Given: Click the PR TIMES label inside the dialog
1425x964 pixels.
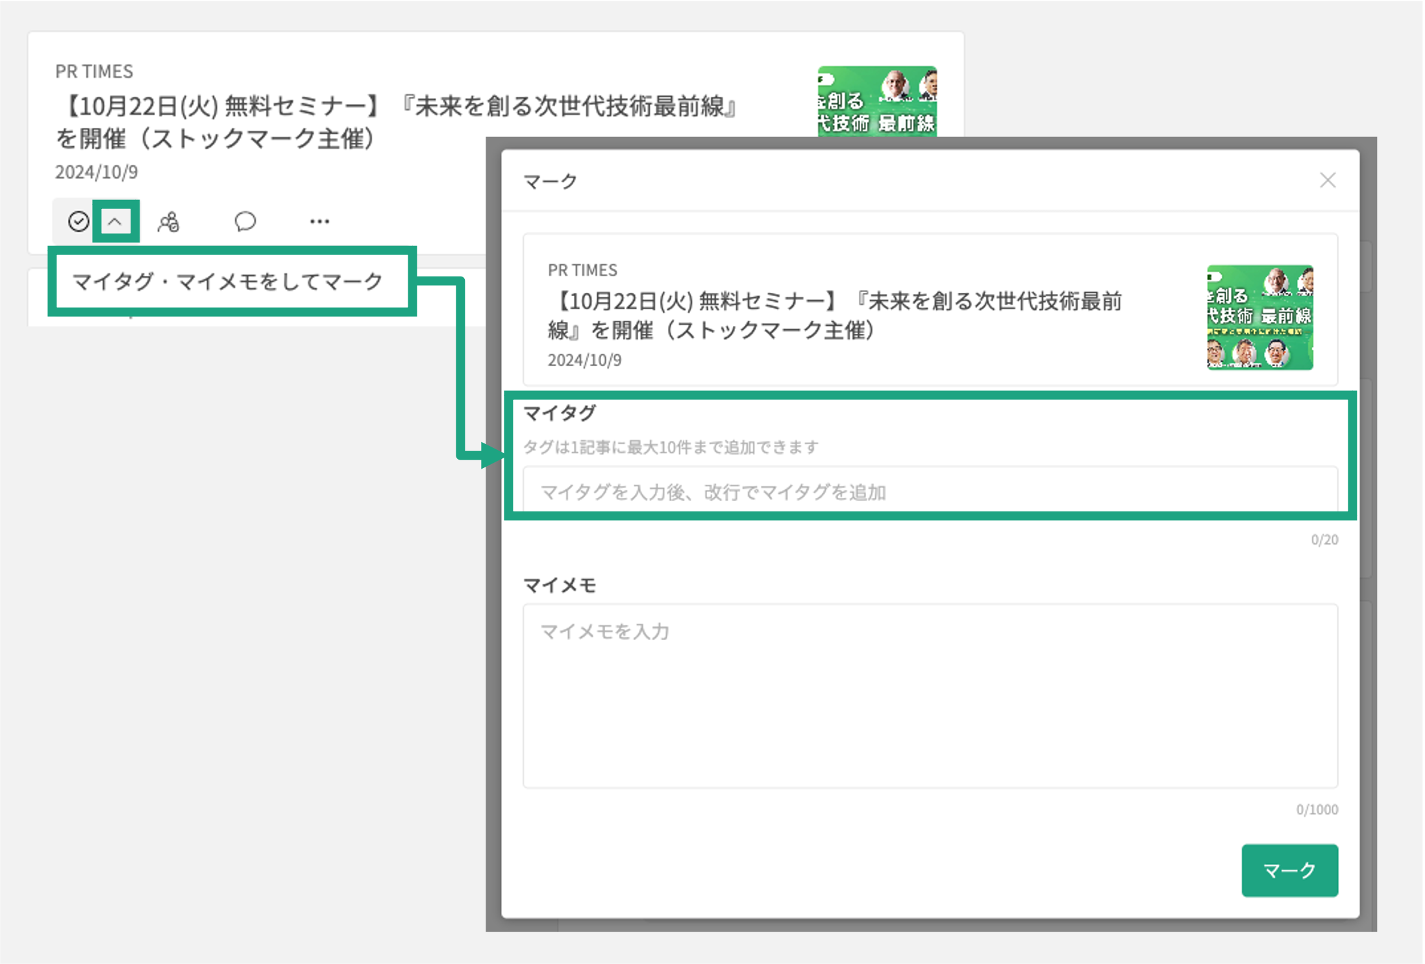Looking at the screenshot, I should click(582, 269).
